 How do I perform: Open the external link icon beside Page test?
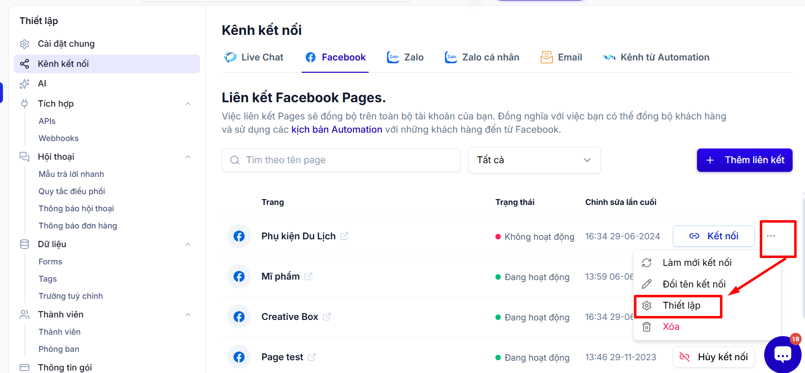click(x=312, y=357)
